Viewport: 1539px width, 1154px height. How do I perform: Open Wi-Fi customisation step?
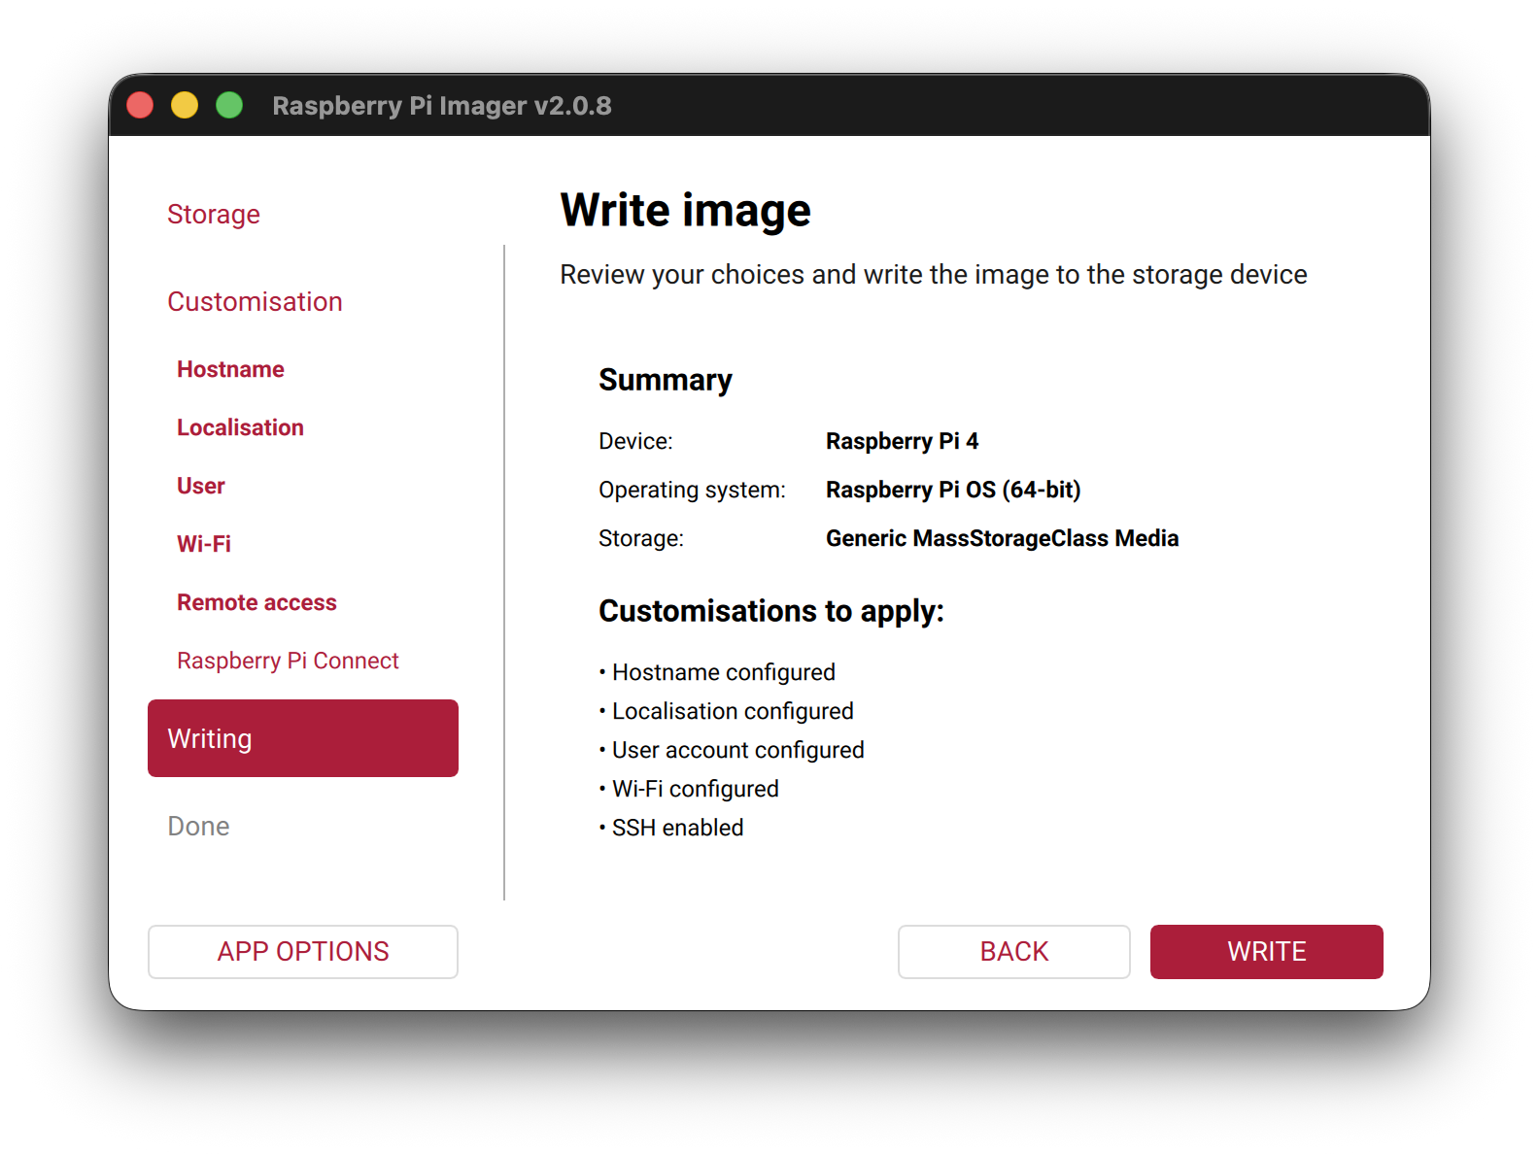[204, 544]
